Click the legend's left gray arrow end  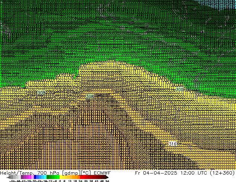[8, 177]
